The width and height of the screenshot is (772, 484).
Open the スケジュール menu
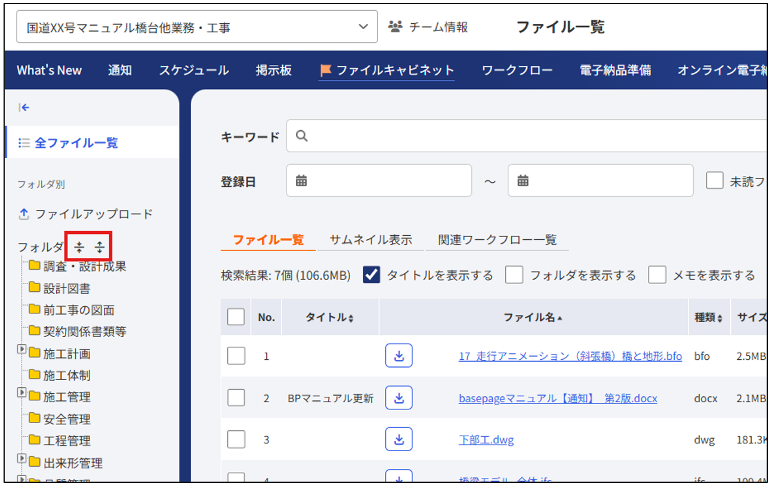pos(194,70)
